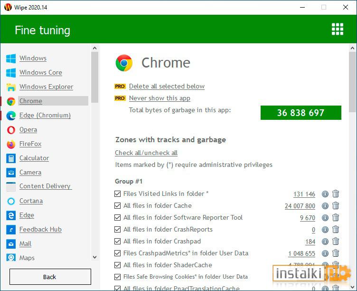The height and width of the screenshot is (291, 357).
Task: Click the FireFox icon in the app list
Action: coord(11,144)
